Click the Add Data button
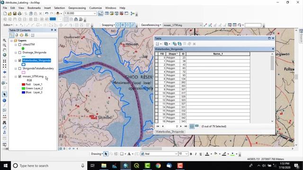Viewport: 303px width, 170px height. 58,14
